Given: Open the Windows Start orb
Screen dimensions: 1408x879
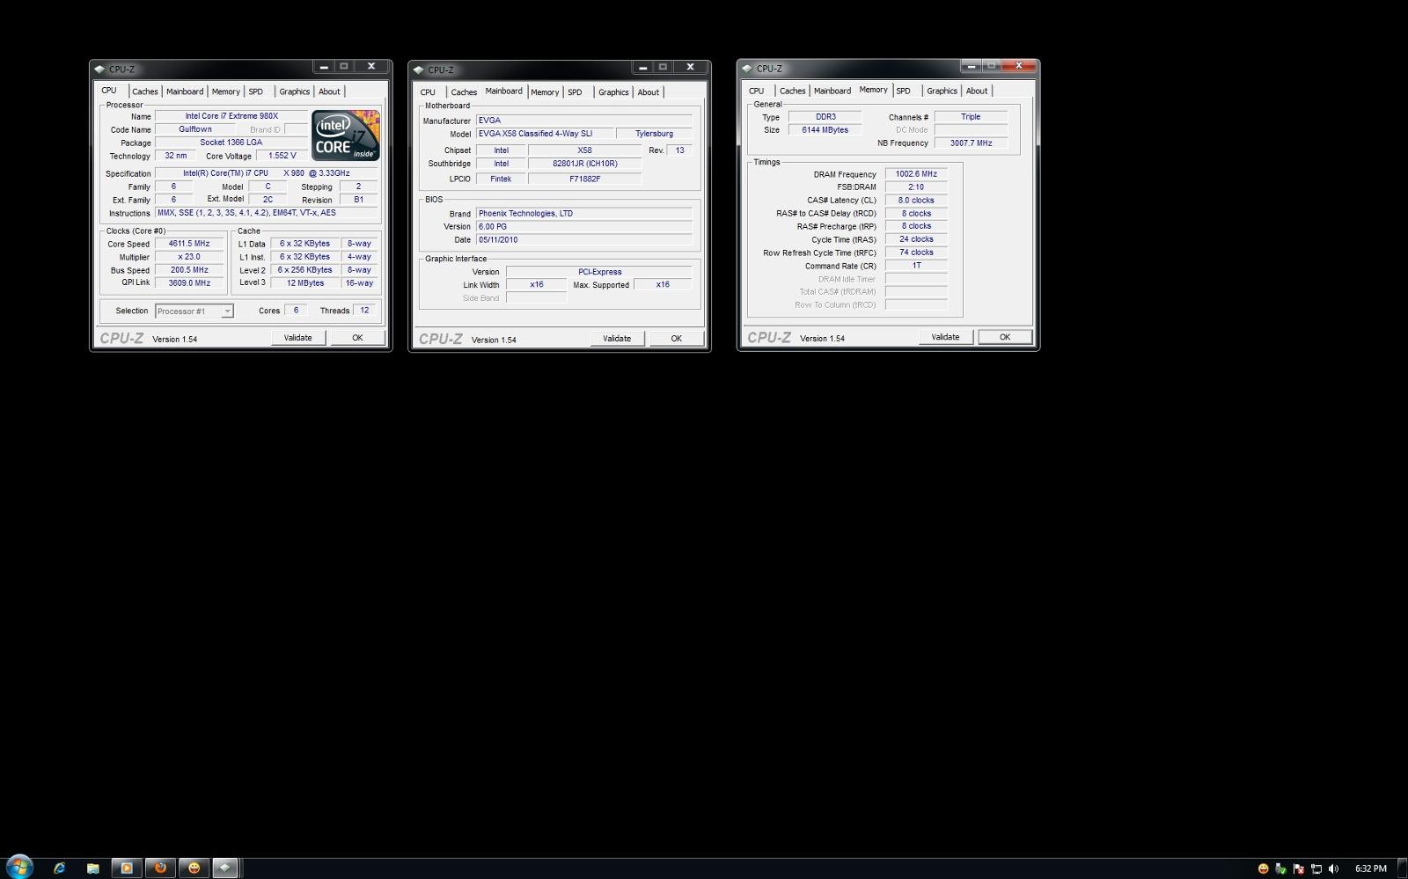Looking at the screenshot, I should [18, 867].
